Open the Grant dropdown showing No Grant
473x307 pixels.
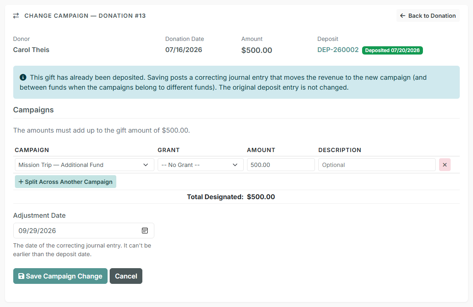click(201, 165)
